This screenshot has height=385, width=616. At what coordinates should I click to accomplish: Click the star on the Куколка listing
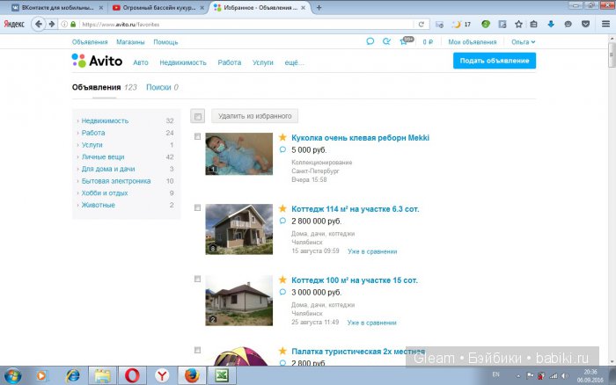282,138
